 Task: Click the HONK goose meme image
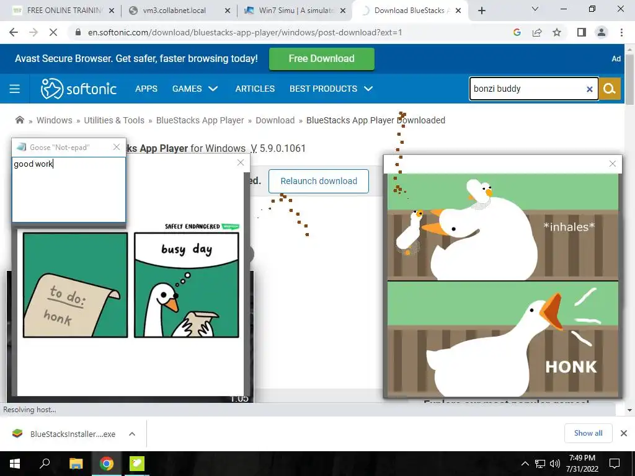(502, 286)
